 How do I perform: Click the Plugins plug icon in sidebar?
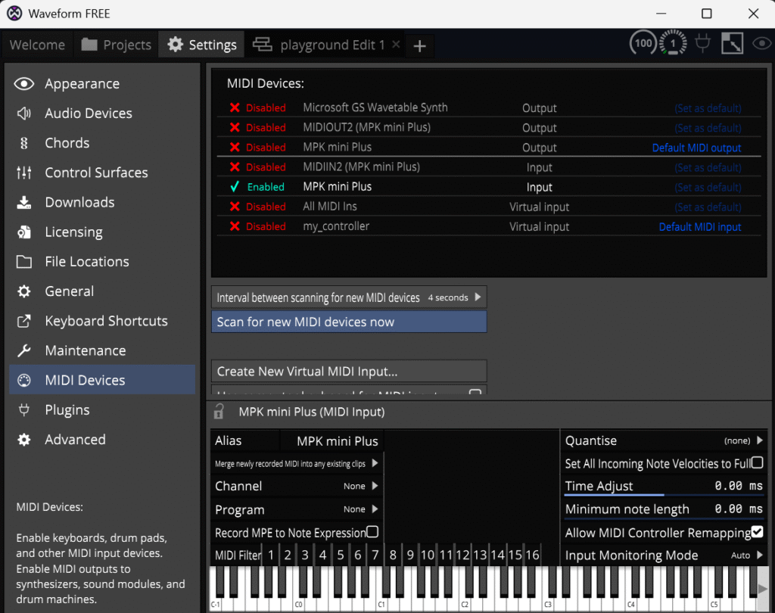point(23,410)
